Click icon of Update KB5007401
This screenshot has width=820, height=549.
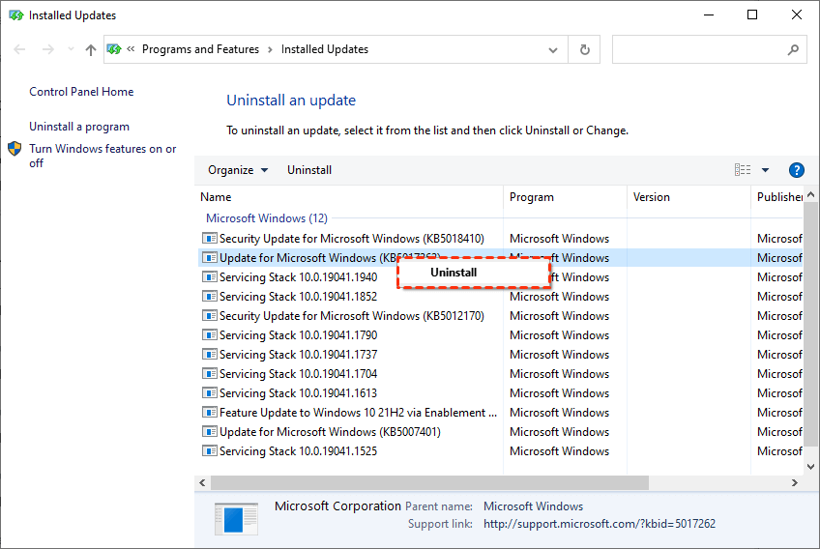tap(210, 432)
